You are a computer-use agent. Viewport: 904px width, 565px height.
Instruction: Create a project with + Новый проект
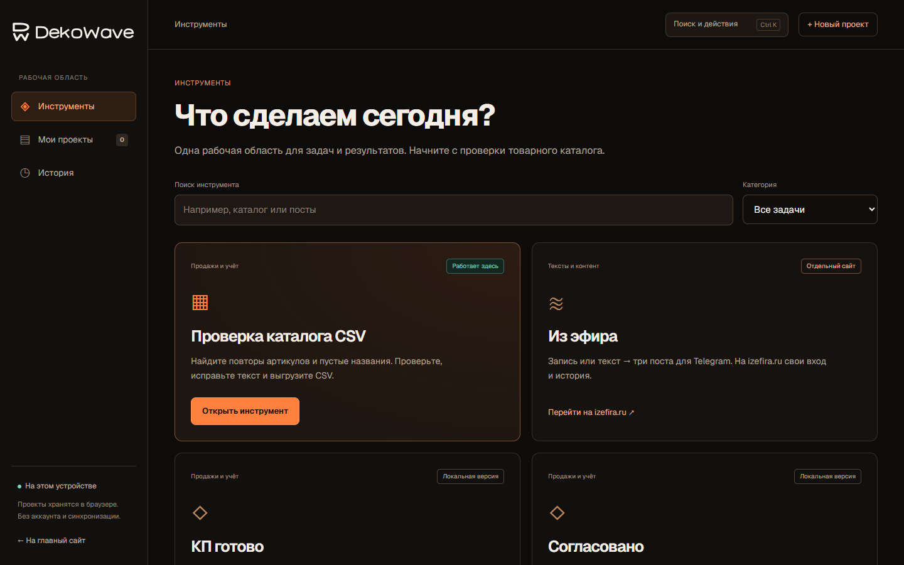tap(837, 24)
